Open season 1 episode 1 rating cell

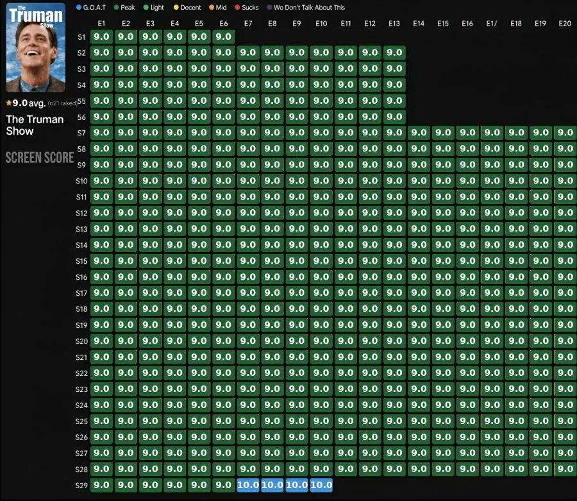[101, 37]
